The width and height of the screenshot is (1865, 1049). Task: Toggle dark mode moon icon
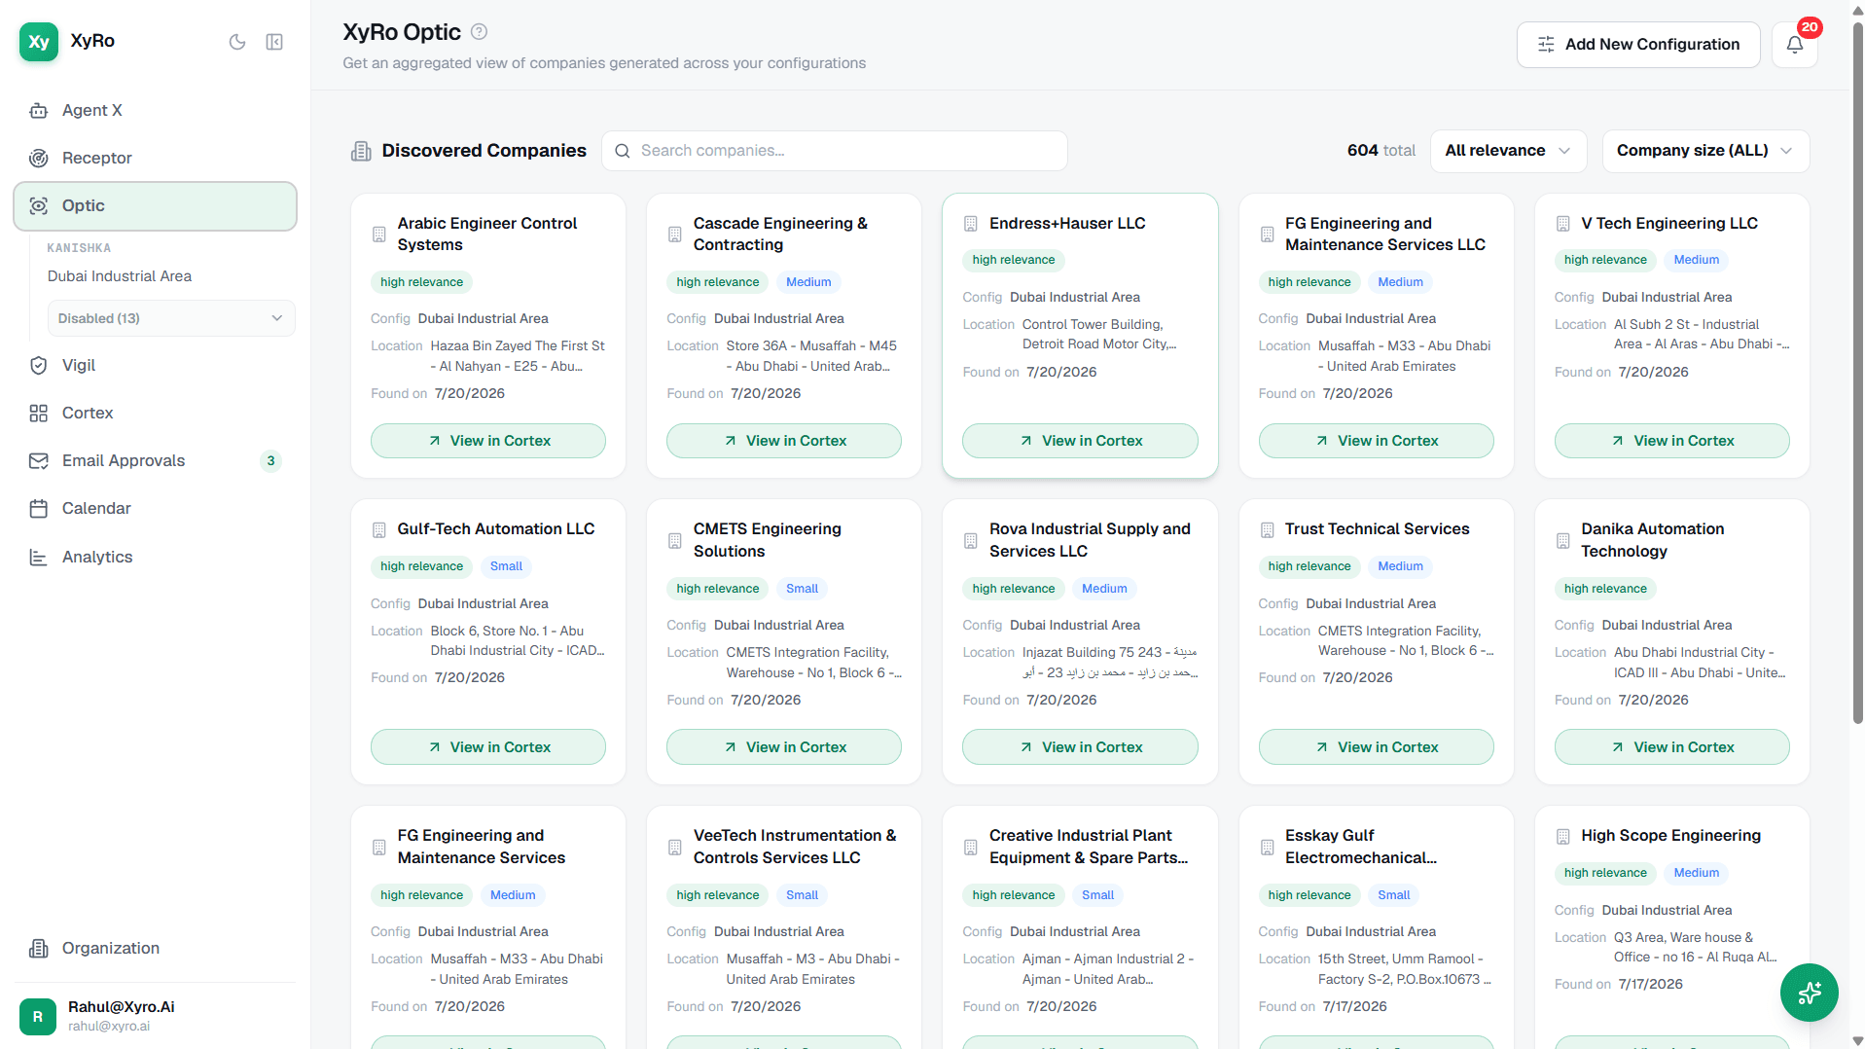click(237, 42)
